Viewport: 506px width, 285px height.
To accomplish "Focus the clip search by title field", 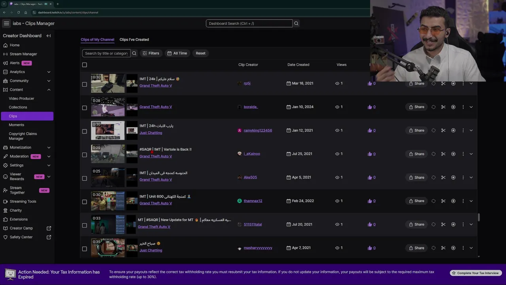I will 106,53.
